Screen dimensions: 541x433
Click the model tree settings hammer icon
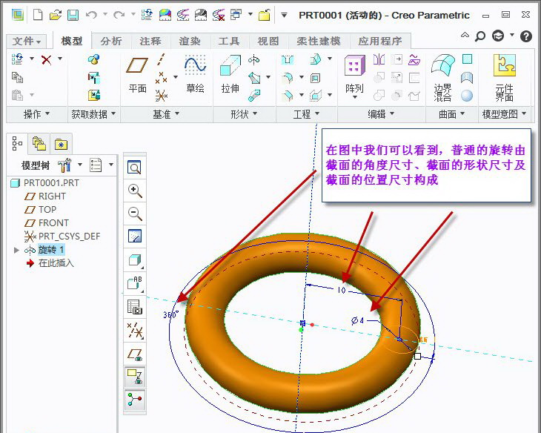[64, 165]
